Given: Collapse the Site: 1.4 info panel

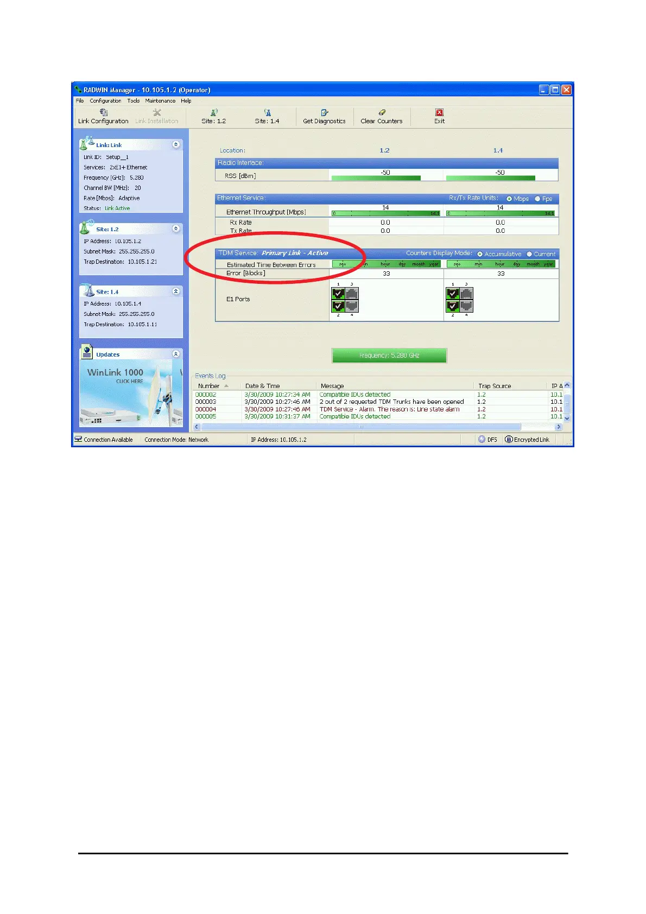Looking at the screenshot, I should [176, 291].
